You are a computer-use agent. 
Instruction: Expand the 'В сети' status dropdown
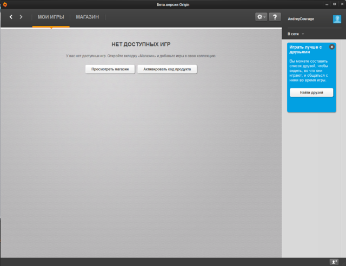296,34
